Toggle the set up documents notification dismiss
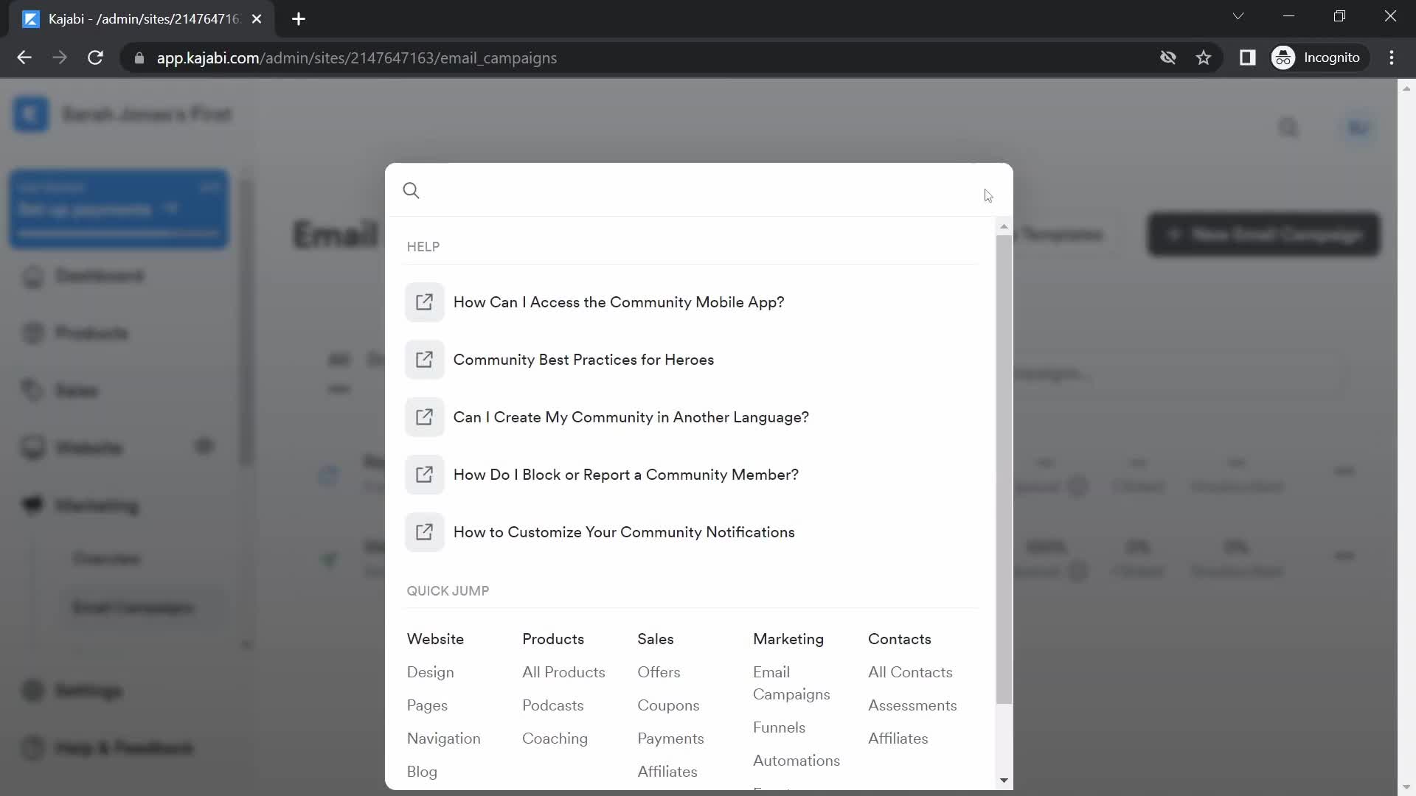 [x=210, y=186]
